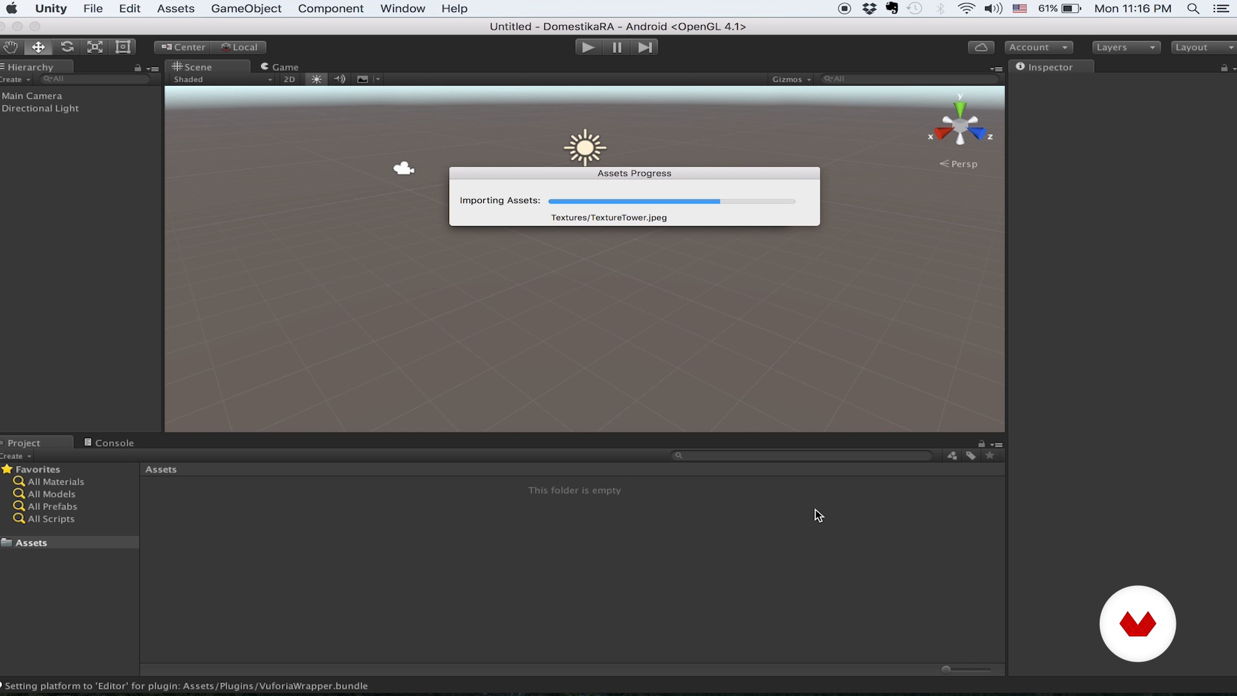Screen dimensions: 1237x696
Task: Click the directional light sun gizmo
Action: 585,148
